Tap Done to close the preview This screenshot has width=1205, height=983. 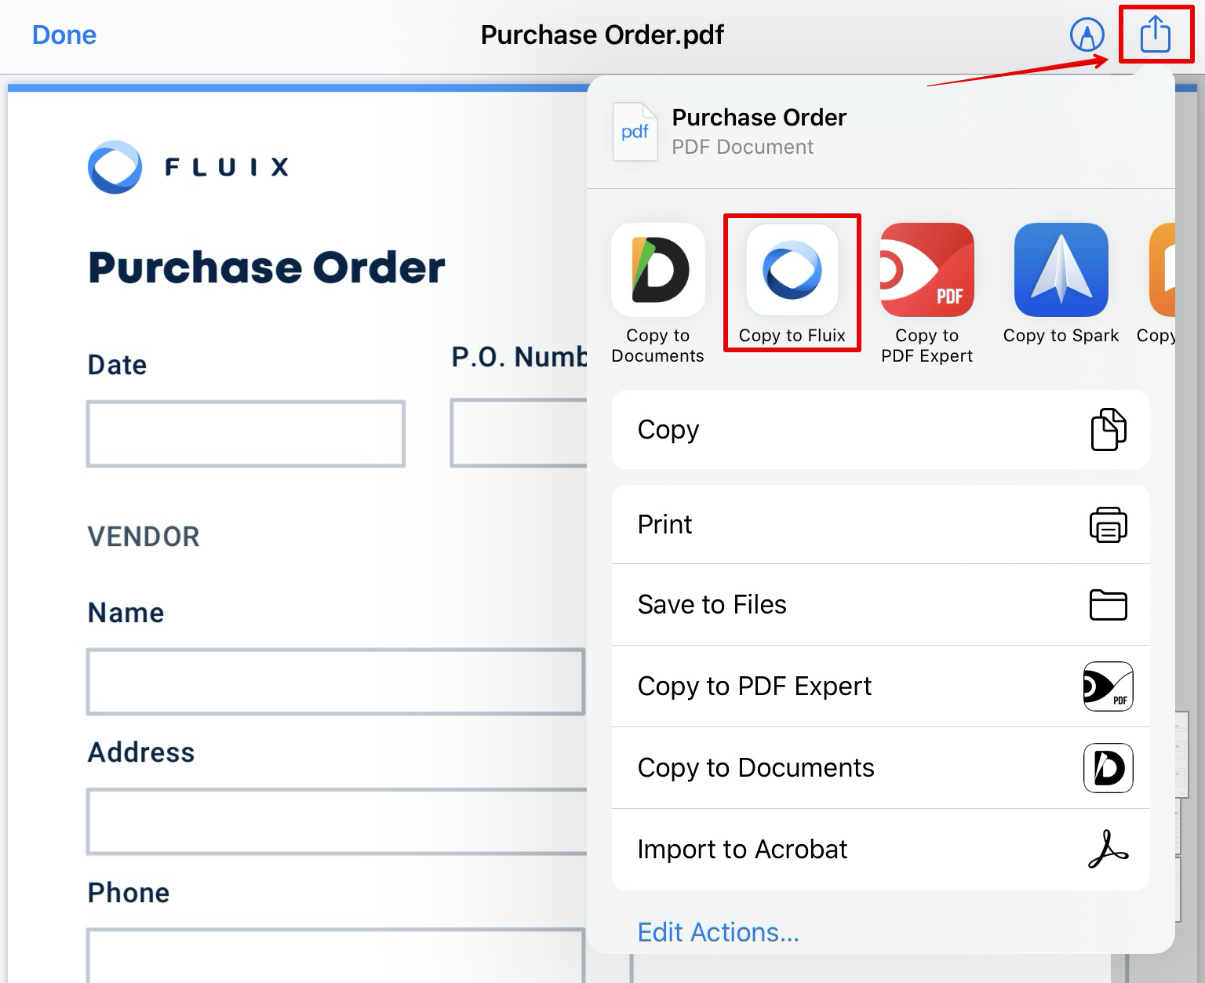pos(64,35)
